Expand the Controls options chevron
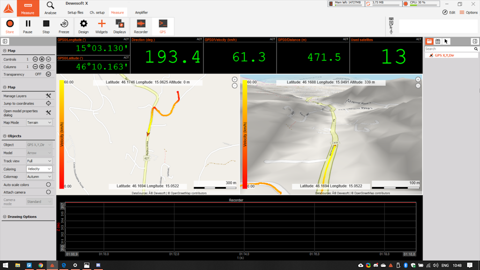480x270 pixels. [48, 59]
